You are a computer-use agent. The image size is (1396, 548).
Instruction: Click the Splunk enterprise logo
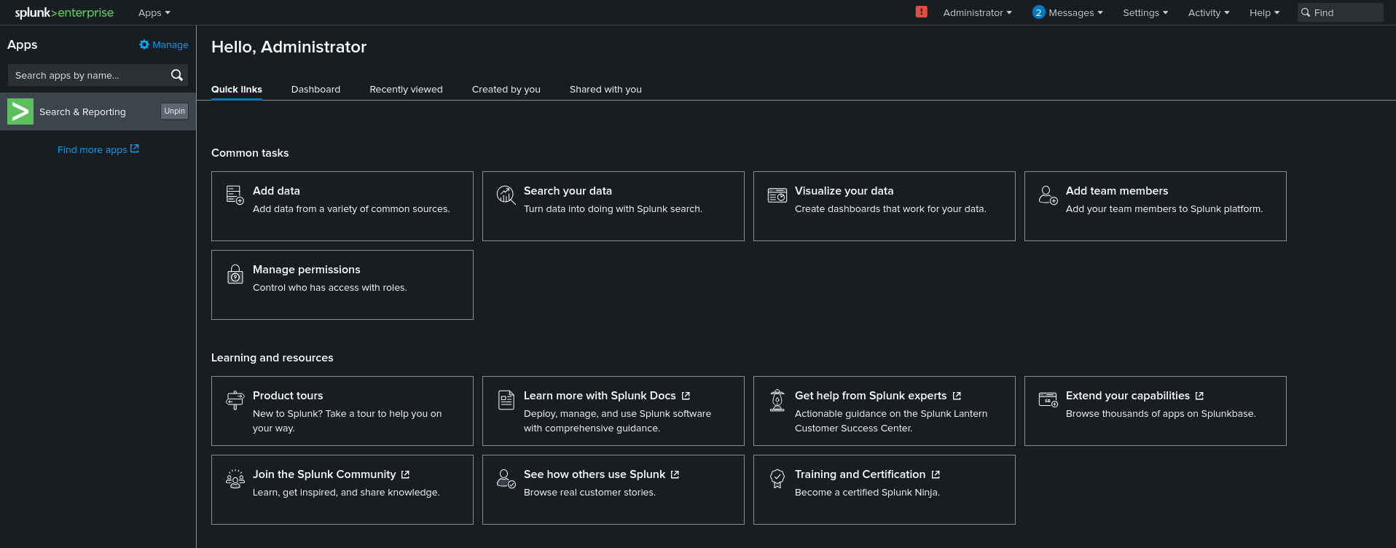click(x=64, y=12)
